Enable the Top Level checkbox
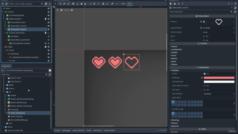 point(205,90)
